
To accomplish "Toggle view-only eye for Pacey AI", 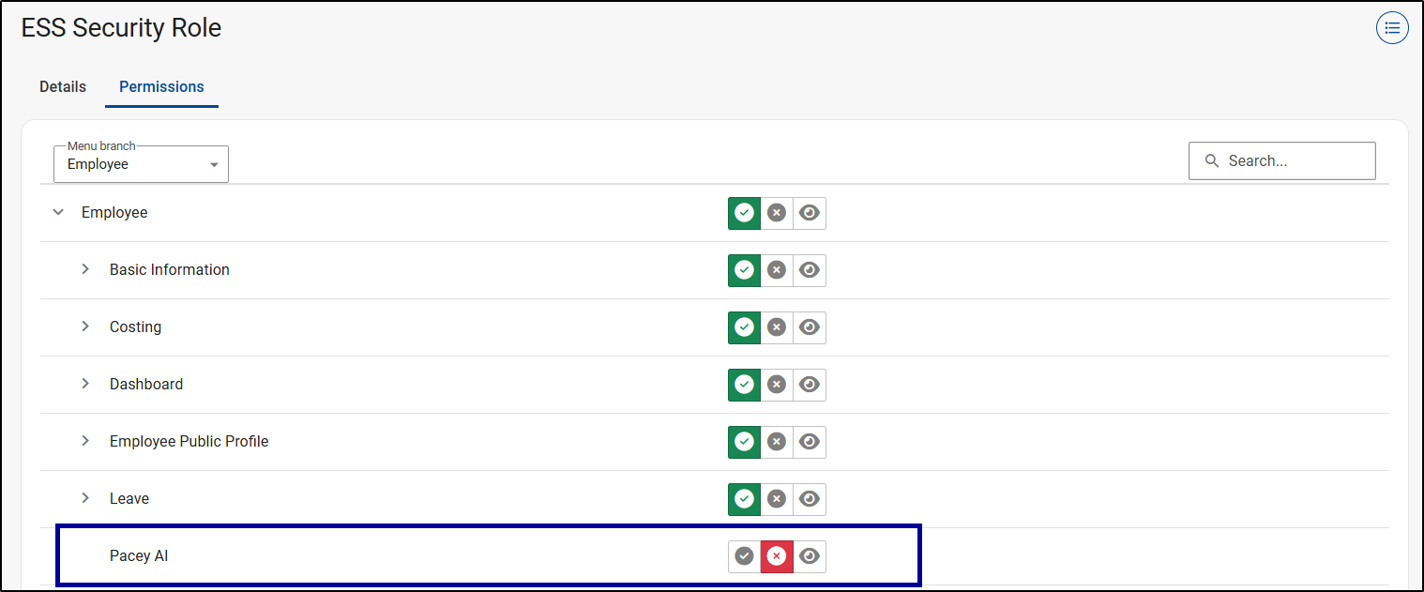I will pyautogui.click(x=810, y=556).
